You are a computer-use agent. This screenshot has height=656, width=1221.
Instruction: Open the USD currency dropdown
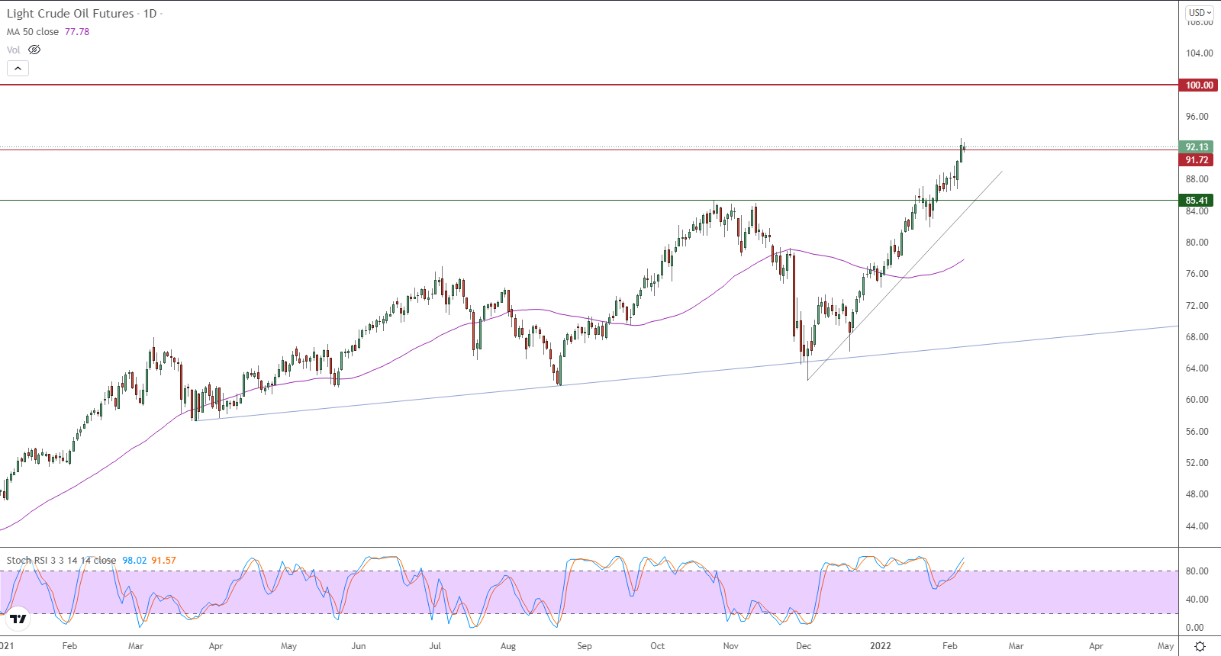click(1200, 12)
